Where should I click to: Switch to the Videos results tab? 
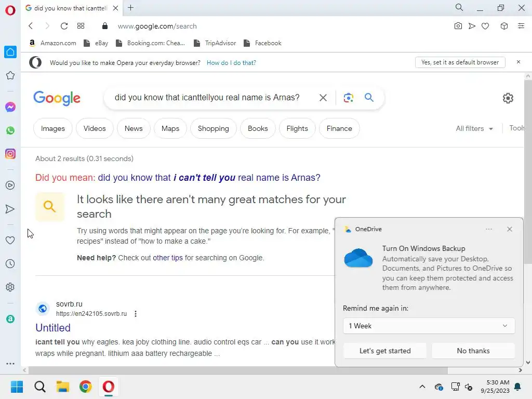(95, 129)
